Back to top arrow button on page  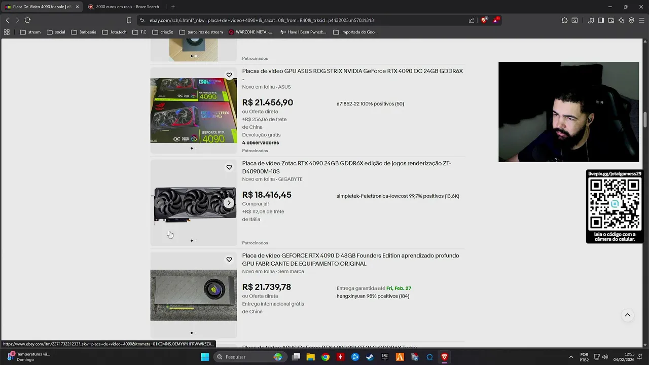click(627, 315)
